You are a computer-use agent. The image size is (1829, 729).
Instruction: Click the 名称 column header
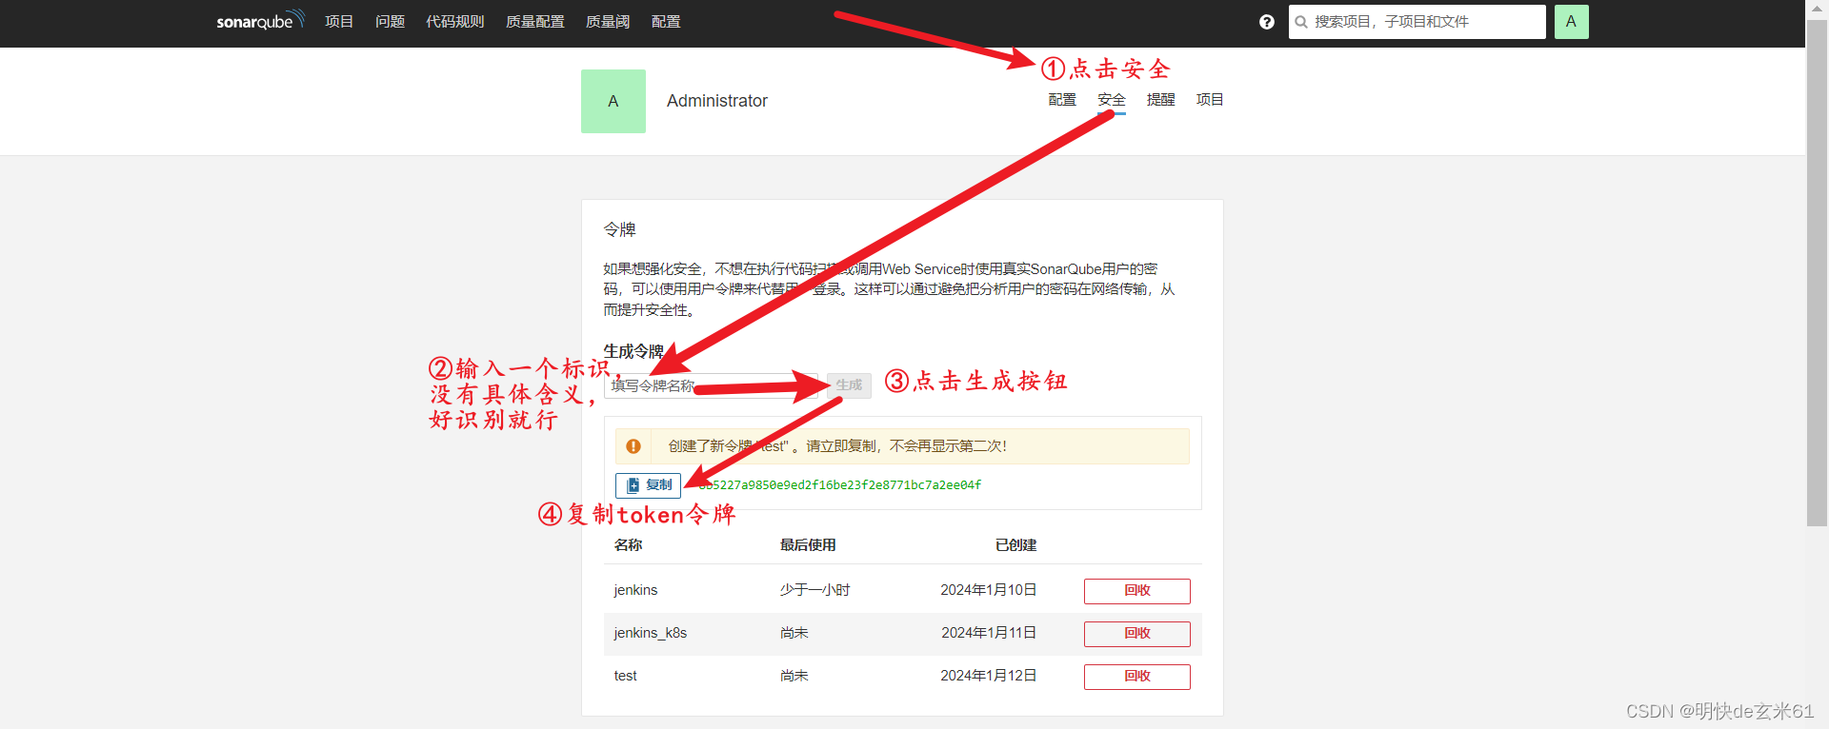629,545
